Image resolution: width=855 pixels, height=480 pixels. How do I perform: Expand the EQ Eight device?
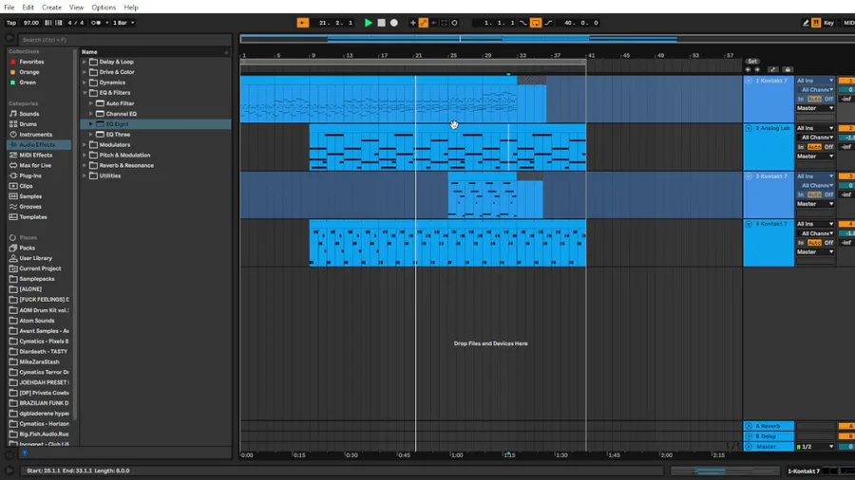click(91, 124)
